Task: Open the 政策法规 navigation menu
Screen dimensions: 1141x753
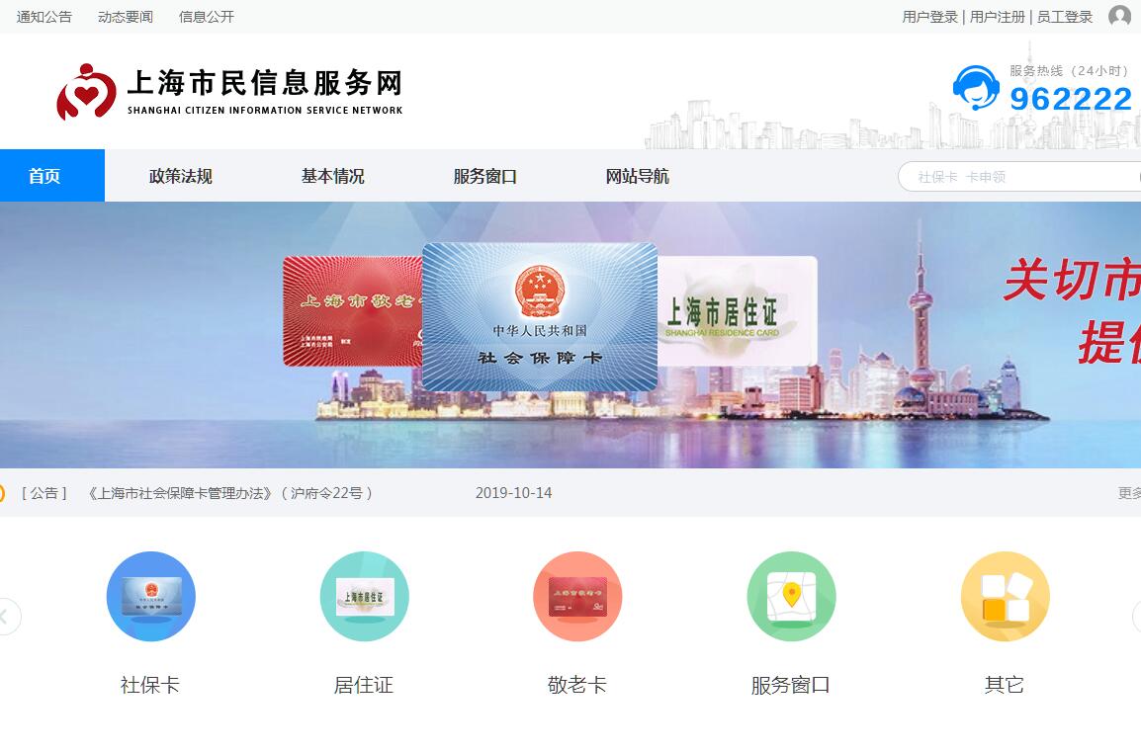Action: click(181, 176)
